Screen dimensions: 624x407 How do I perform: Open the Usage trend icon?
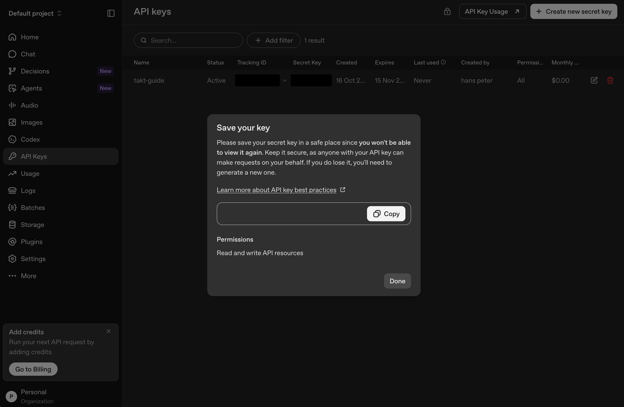(x=12, y=174)
